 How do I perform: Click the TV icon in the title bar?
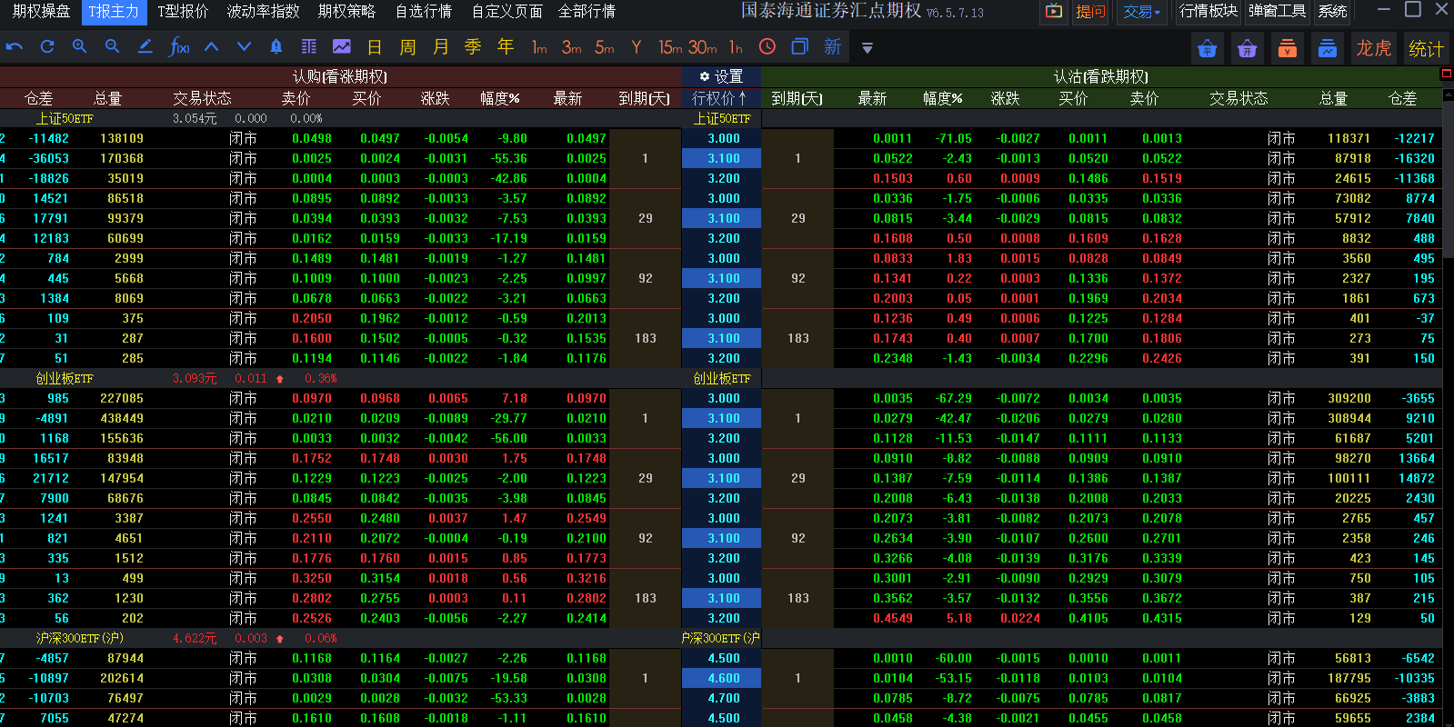pos(1054,12)
